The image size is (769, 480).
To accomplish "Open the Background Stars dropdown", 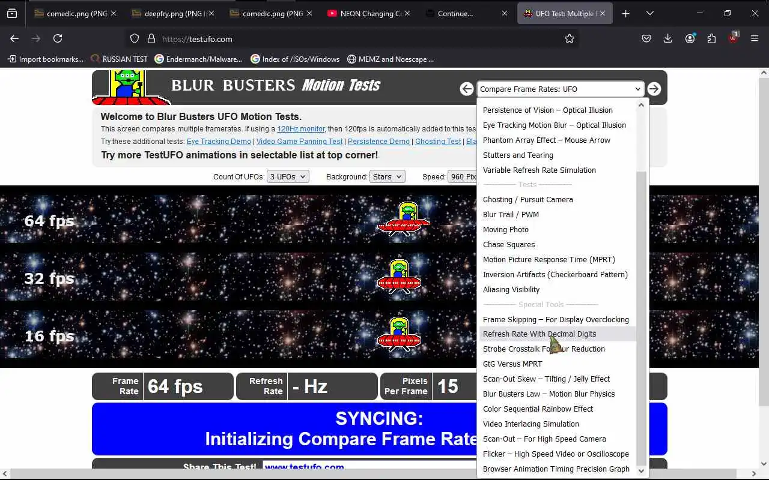I will tap(387, 176).
